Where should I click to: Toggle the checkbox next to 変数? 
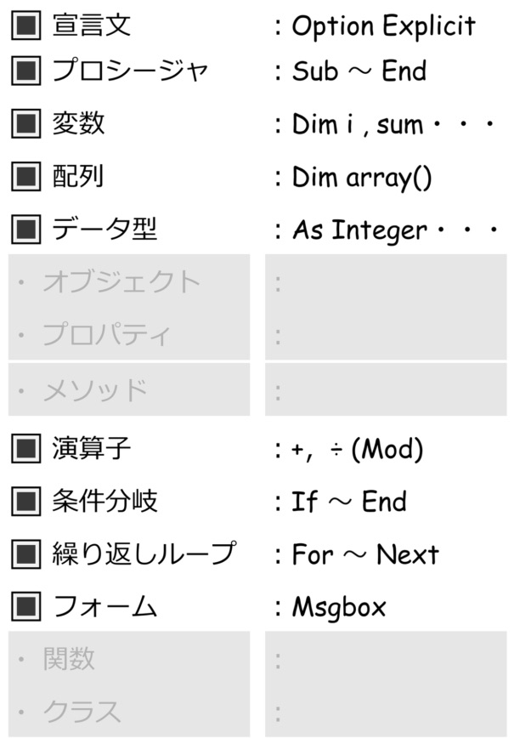pos(25,123)
